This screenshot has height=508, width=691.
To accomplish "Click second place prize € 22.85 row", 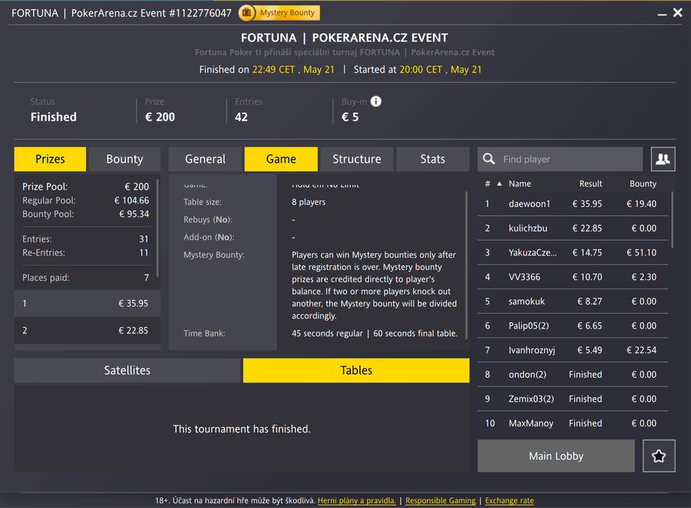I will (x=88, y=331).
